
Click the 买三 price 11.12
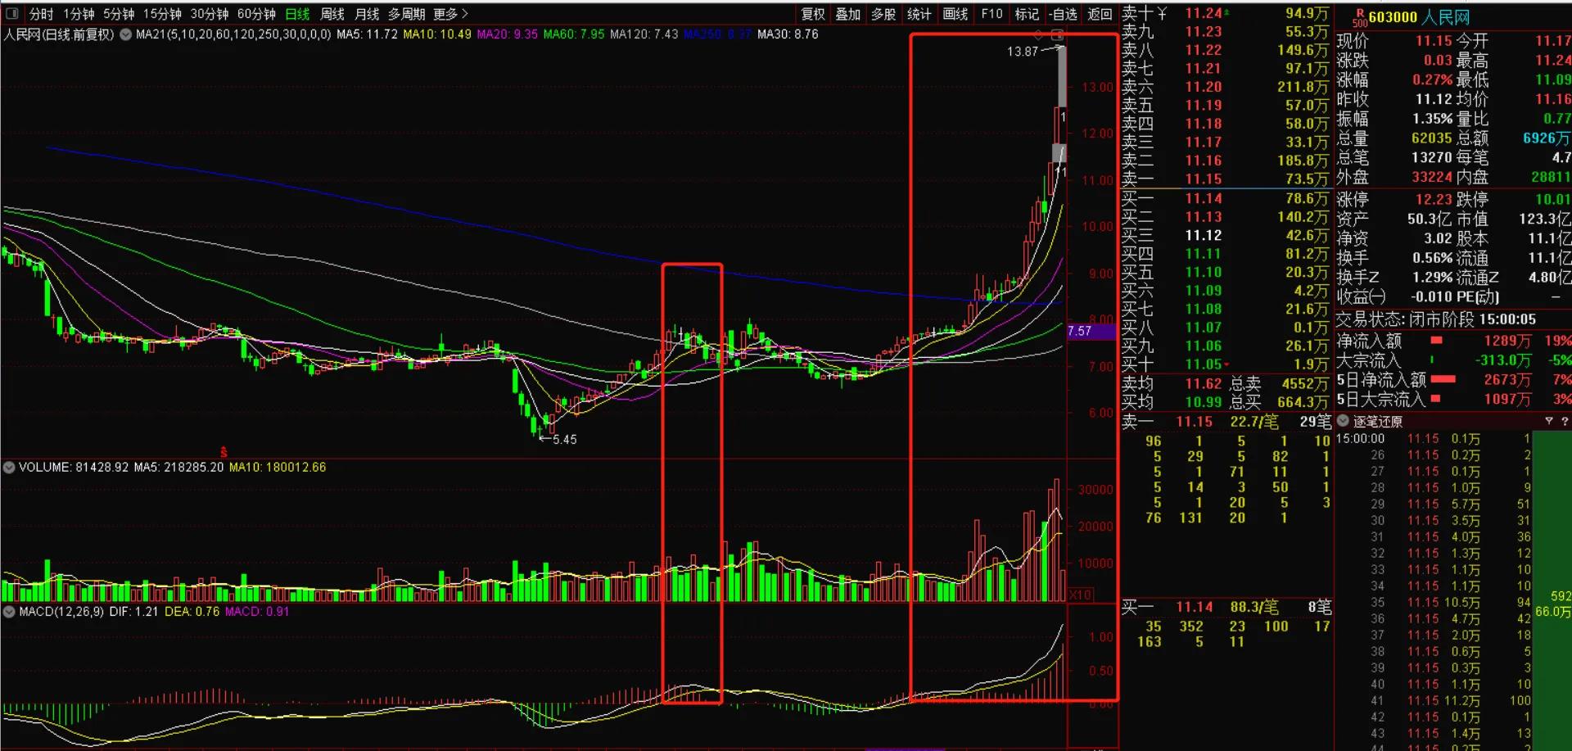[1204, 235]
